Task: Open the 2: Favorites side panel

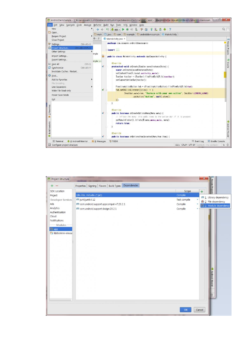Action: (49, 111)
